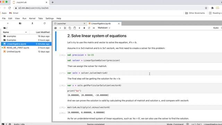Restart kernel and run all cells

click(x=94, y=28)
